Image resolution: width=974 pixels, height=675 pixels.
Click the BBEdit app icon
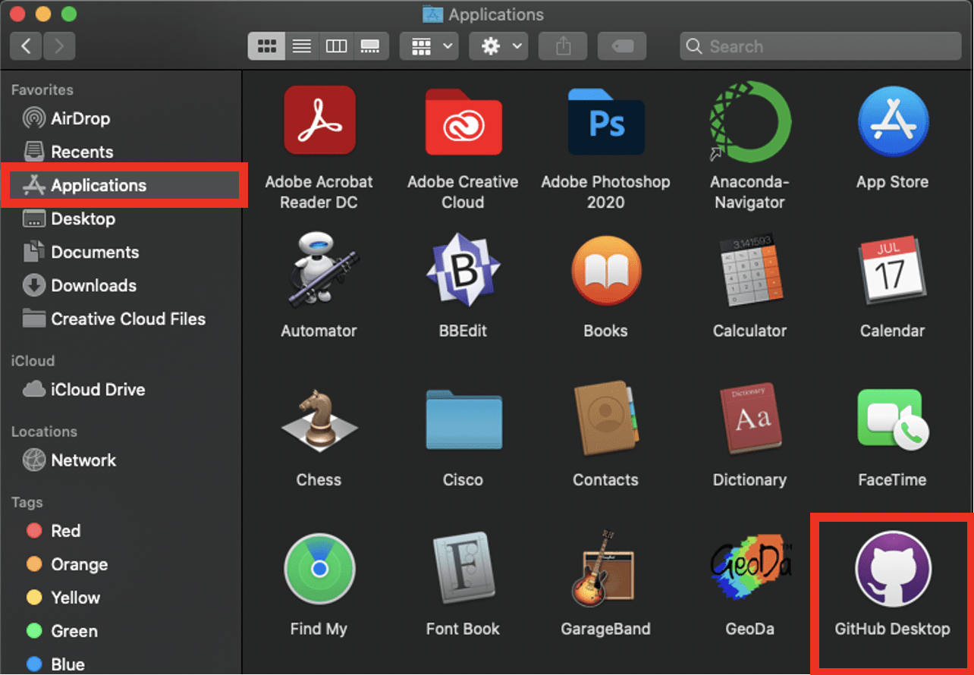[463, 270]
